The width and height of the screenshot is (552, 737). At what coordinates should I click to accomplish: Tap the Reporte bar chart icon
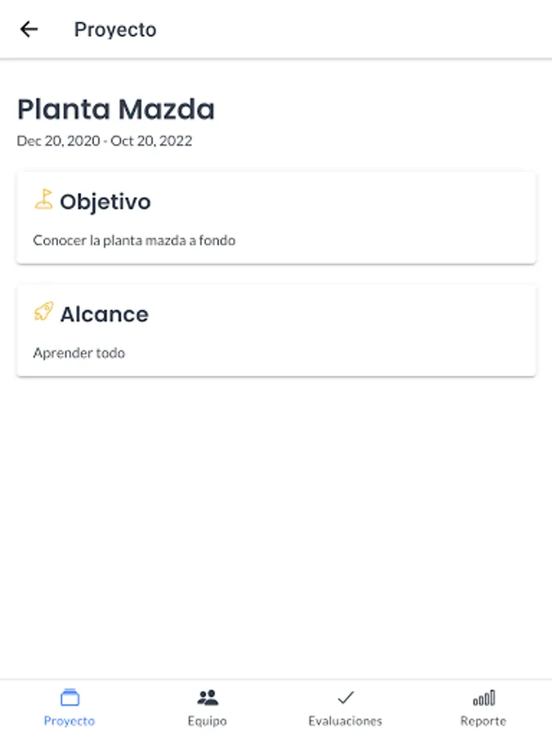483,698
